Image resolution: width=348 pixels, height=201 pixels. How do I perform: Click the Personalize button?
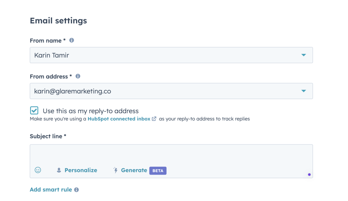tap(81, 170)
